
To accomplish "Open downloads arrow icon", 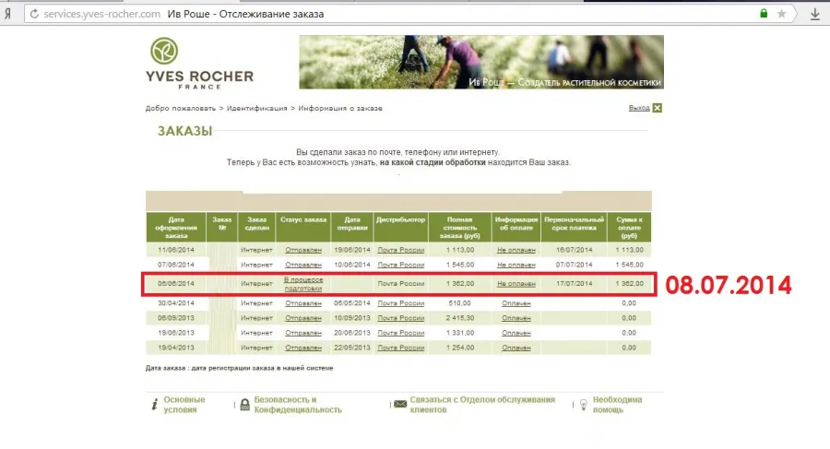I will coord(815,15).
